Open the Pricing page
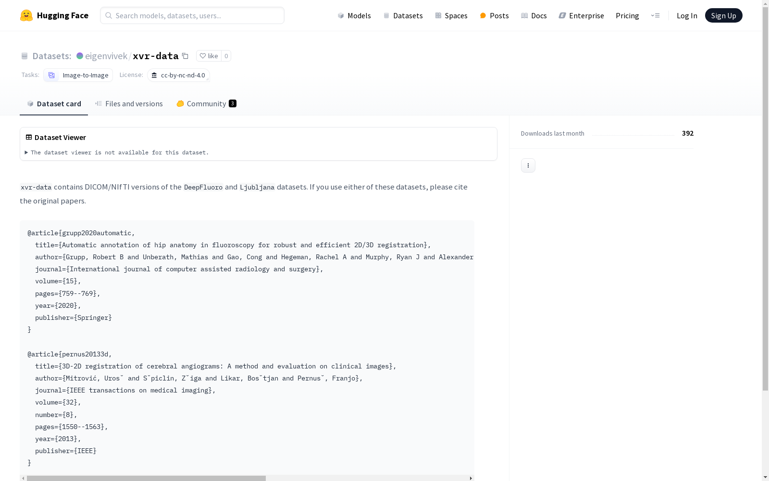Image resolution: width=769 pixels, height=481 pixels. point(627,15)
